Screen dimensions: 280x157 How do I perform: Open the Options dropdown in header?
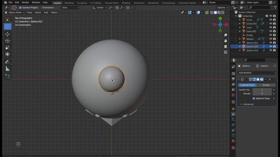click(222, 8)
